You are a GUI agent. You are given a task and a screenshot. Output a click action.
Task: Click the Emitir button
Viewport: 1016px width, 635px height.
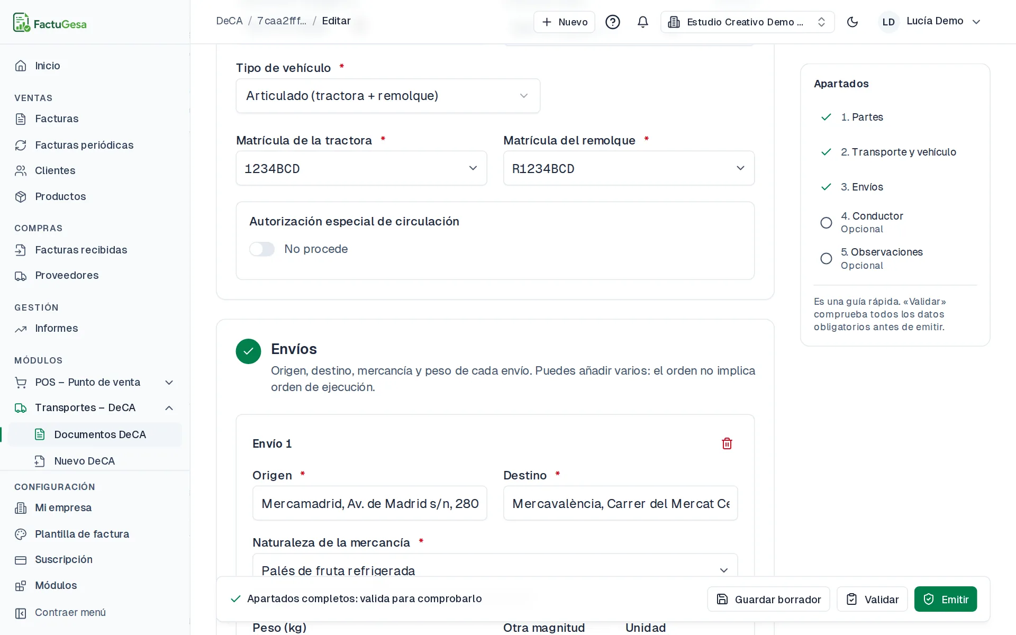coord(945,599)
